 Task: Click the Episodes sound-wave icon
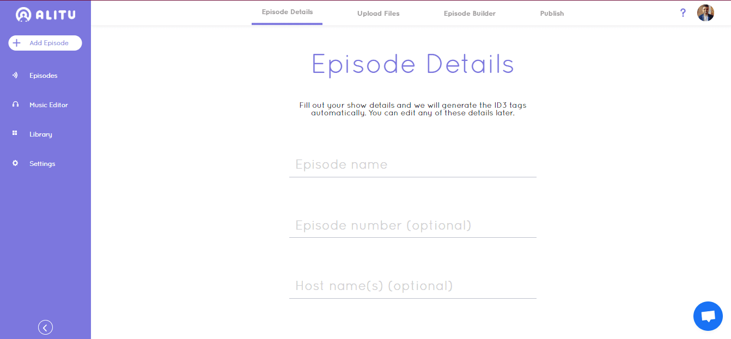[15, 75]
